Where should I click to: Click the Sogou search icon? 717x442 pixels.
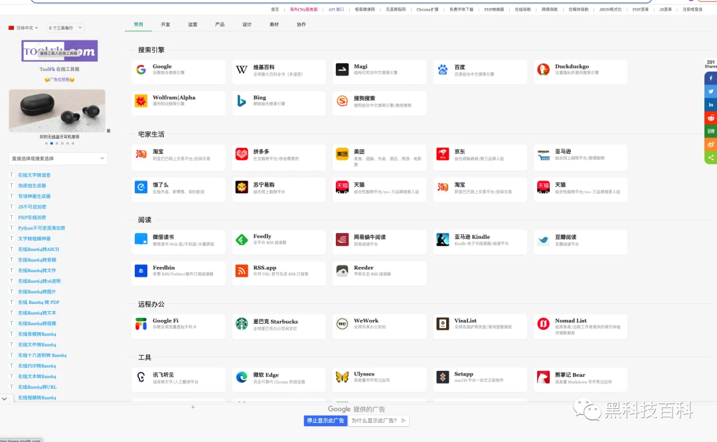pyautogui.click(x=342, y=101)
